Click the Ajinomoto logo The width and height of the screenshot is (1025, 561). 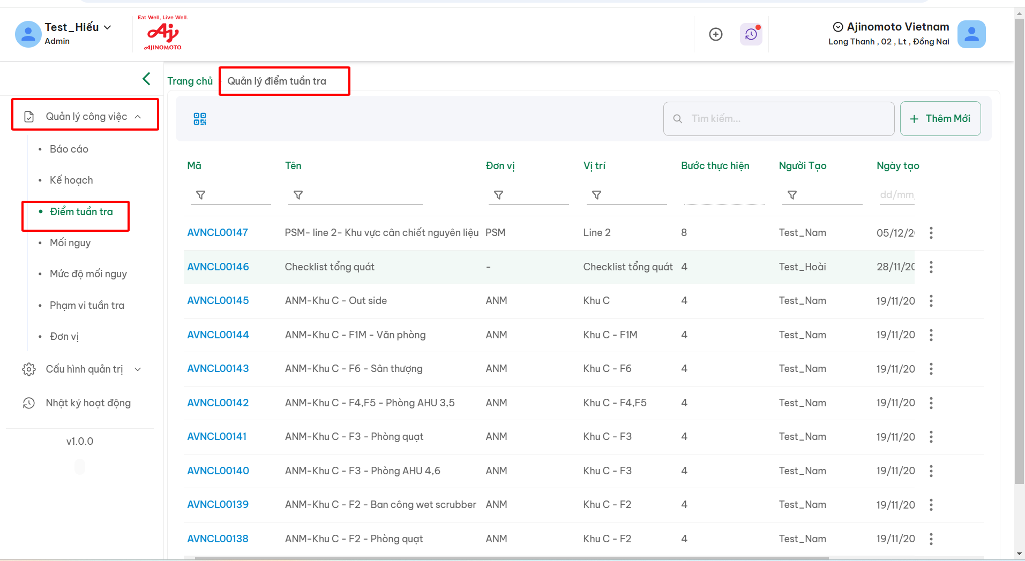click(163, 33)
